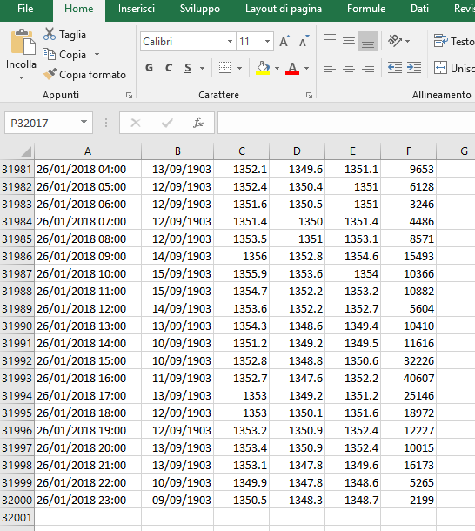Click the Copia copy icon

(x=49, y=54)
